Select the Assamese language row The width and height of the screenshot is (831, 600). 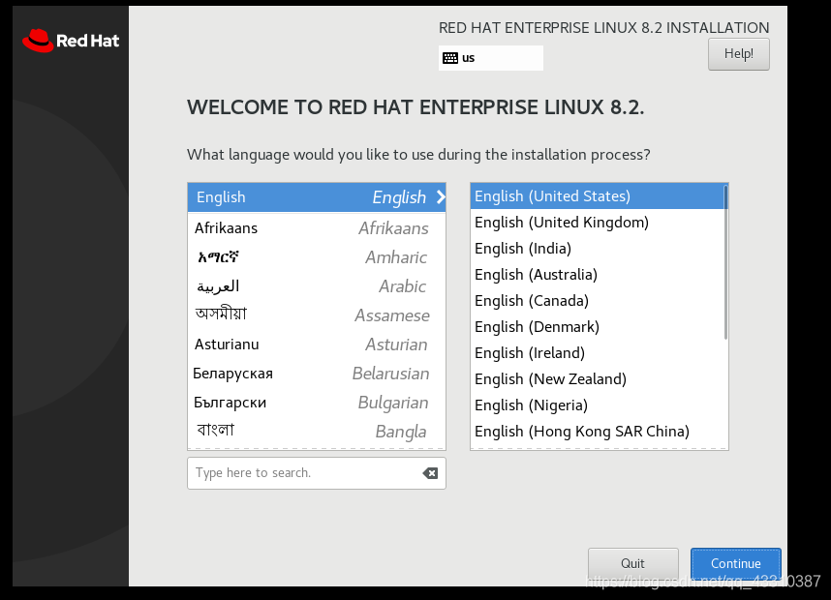317,315
